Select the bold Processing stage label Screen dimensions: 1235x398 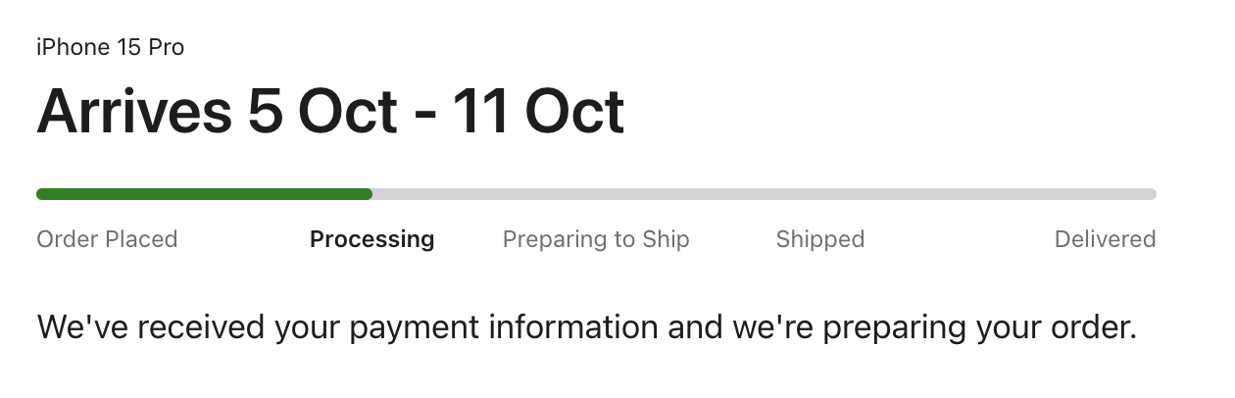(x=371, y=239)
